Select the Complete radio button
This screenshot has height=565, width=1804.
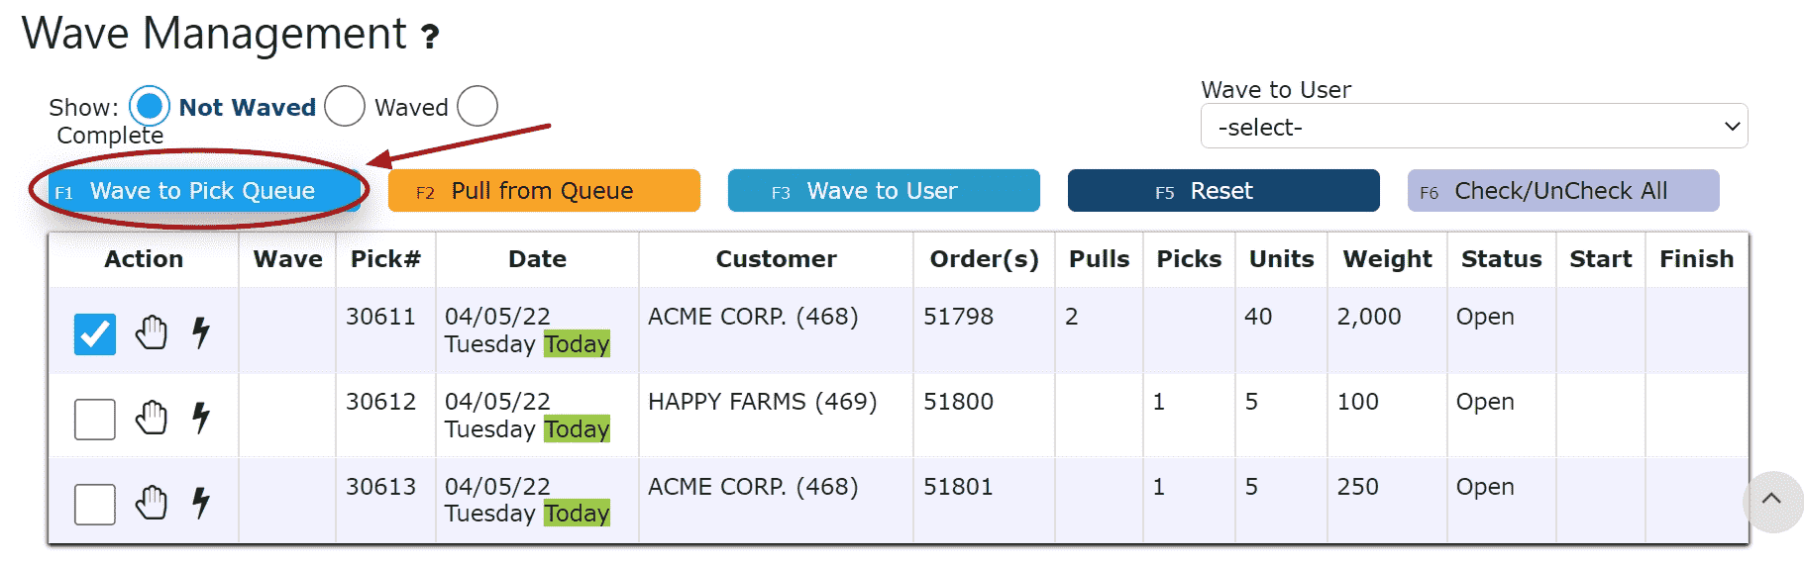478,106
